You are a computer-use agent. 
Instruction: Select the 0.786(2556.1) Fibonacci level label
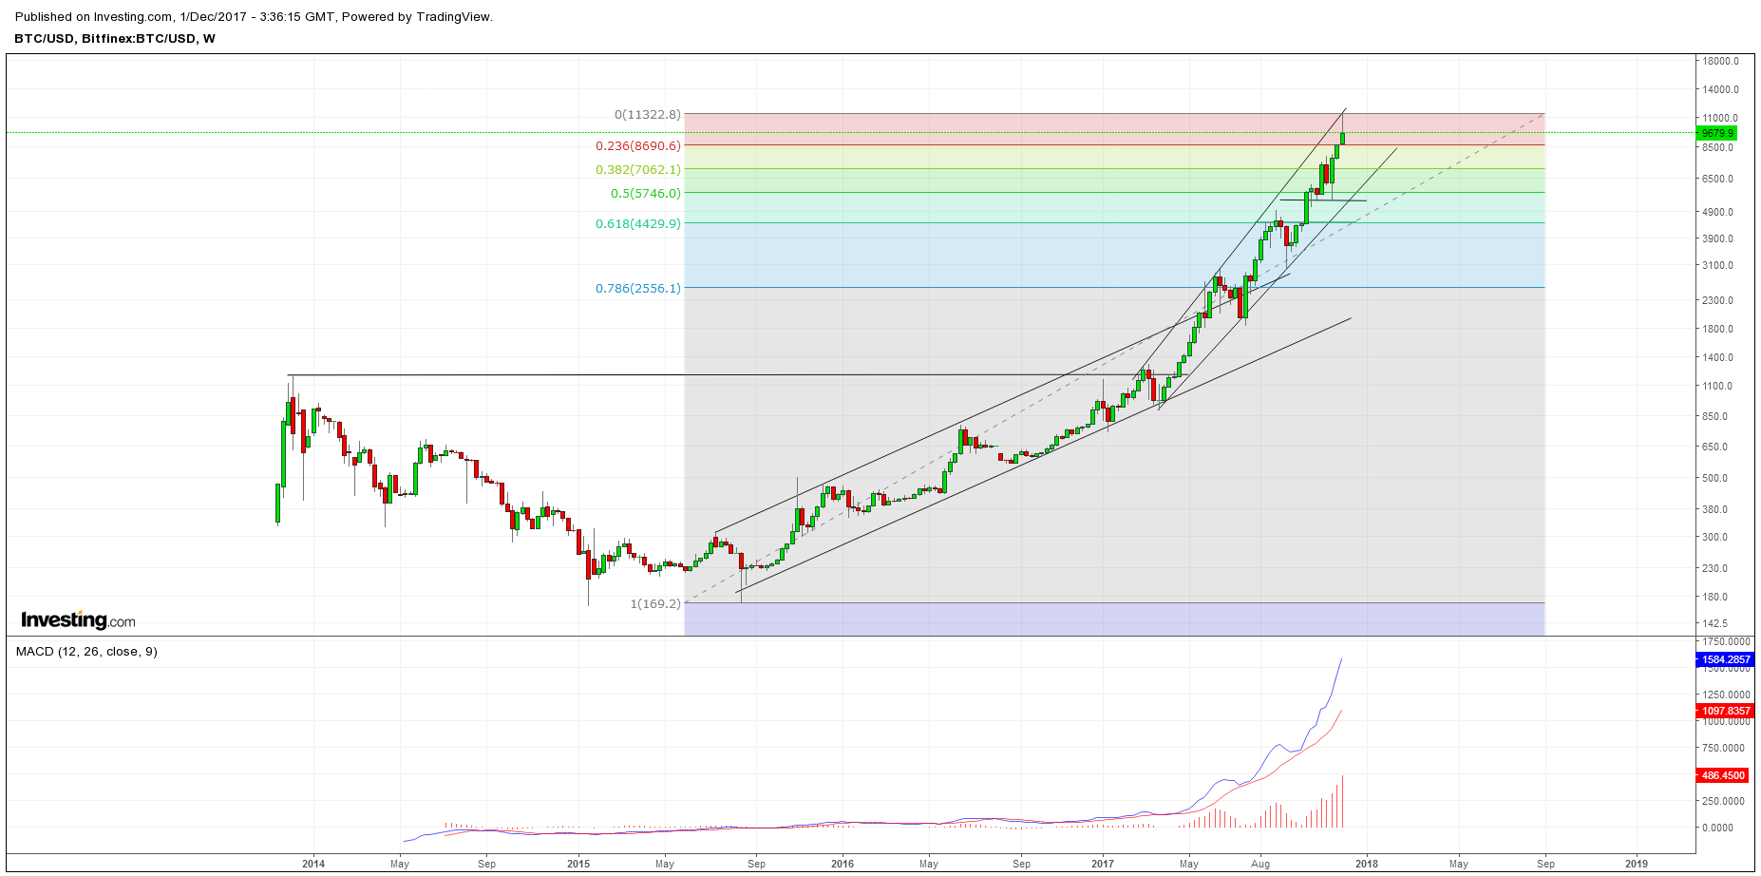click(x=637, y=289)
